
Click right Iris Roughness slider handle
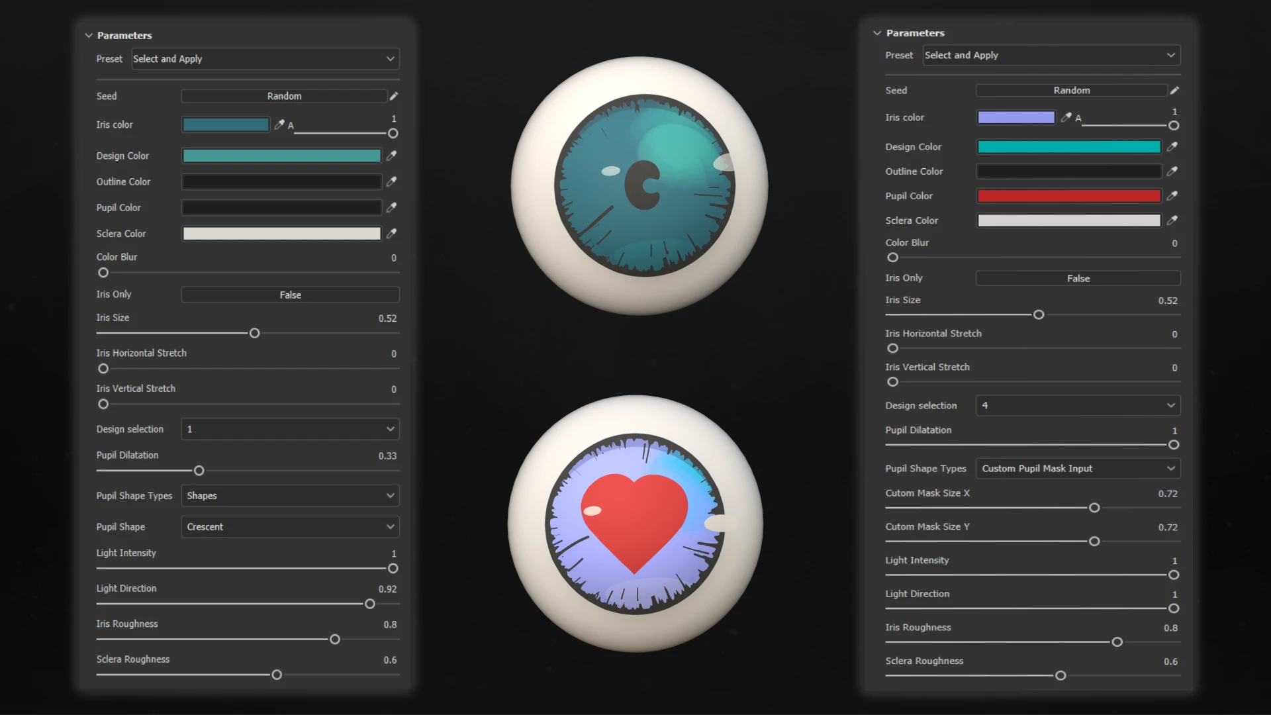[1117, 642]
